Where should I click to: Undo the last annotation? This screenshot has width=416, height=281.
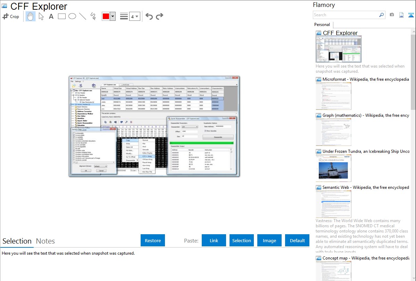pyautogui.click(x=149, y=16)
